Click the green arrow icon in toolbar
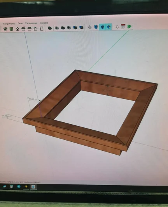Screen dimensions: 168x207 pos(129,27)
